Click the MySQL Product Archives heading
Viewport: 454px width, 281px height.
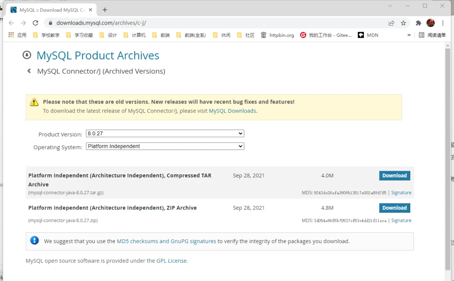point(98,55)
